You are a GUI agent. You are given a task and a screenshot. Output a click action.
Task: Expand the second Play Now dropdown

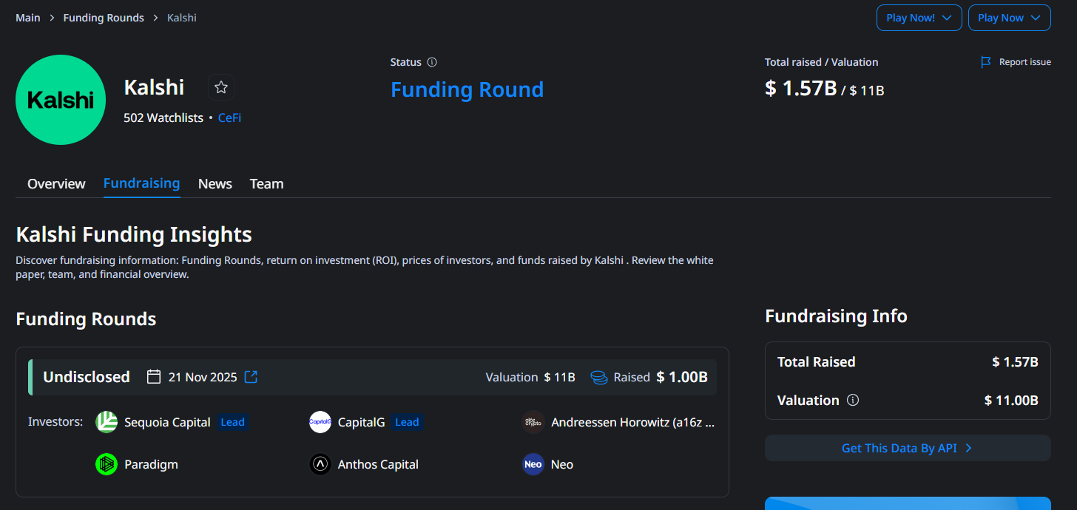(1009, 18)
